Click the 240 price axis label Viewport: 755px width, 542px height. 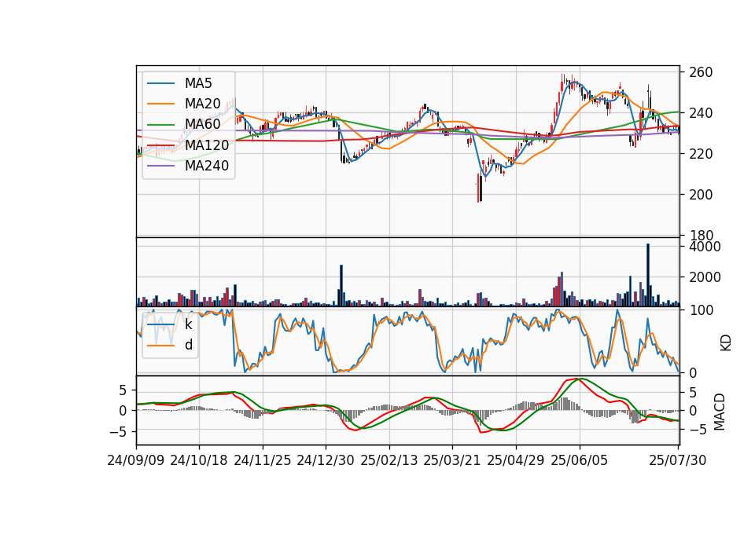(701, 113)
